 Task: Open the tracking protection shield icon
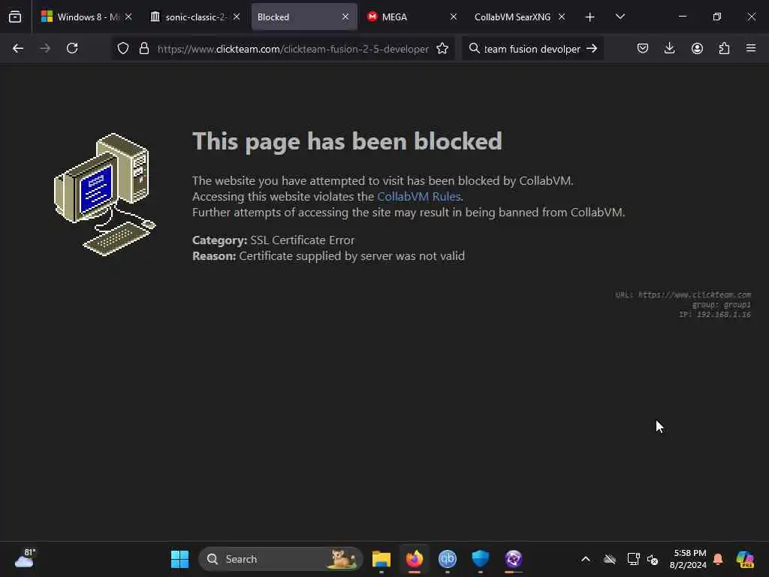123,49
